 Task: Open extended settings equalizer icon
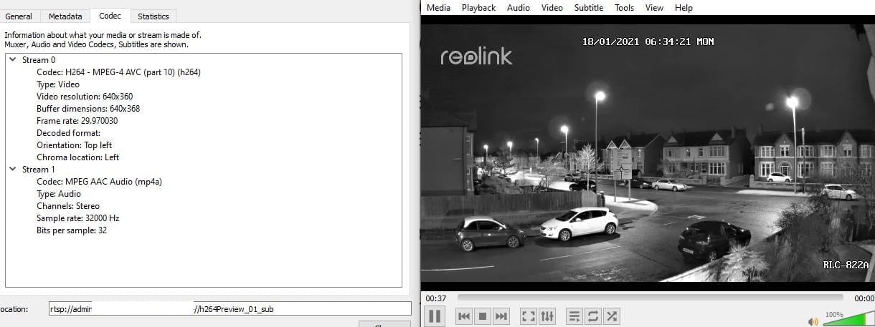(x=547, y=316)
